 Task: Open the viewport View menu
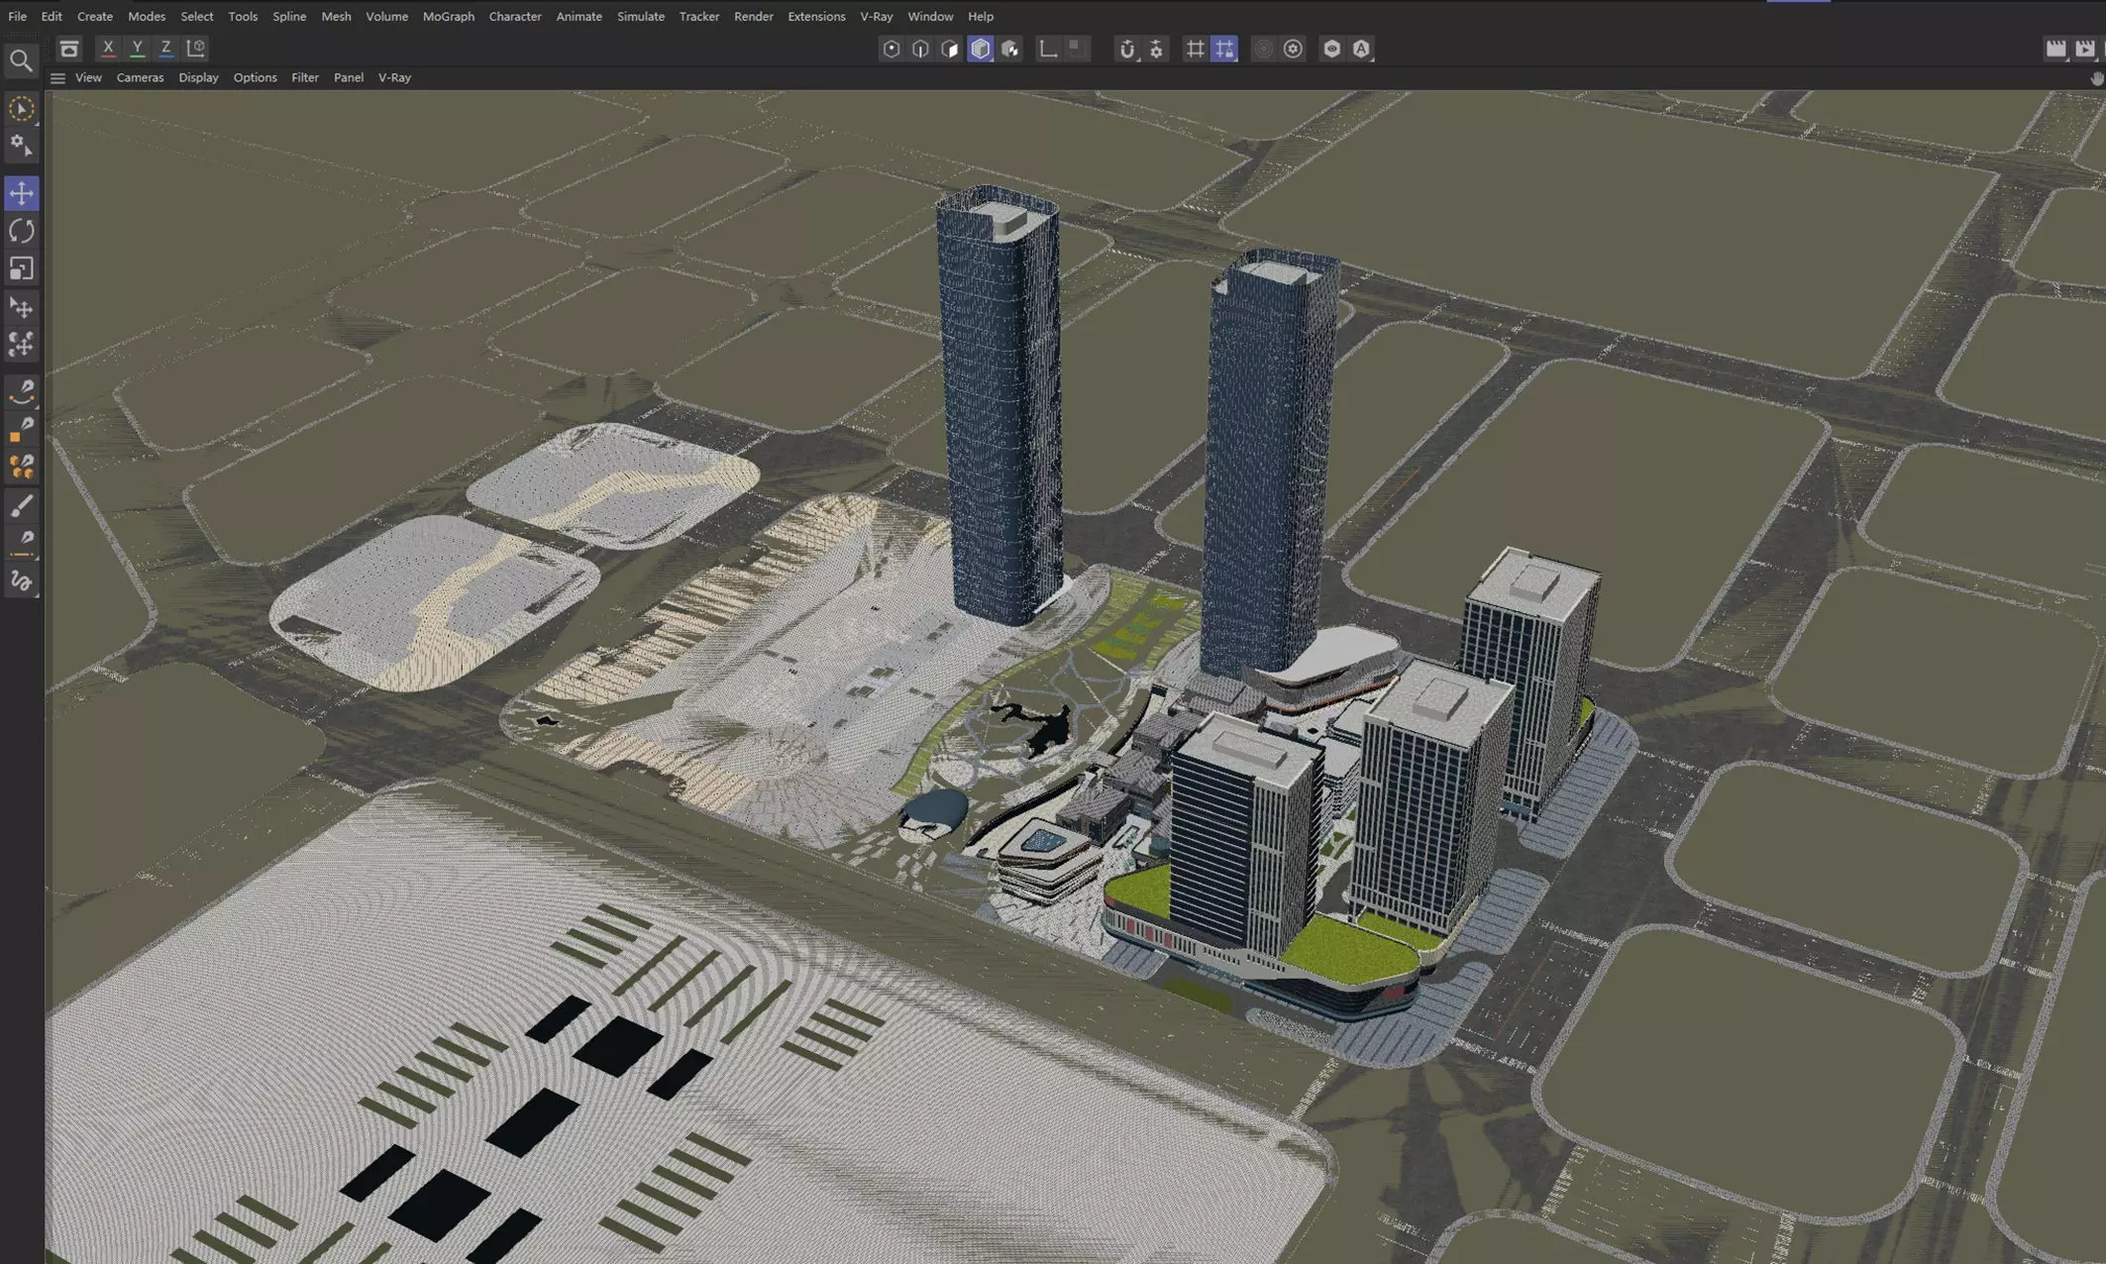coord(88,77)
